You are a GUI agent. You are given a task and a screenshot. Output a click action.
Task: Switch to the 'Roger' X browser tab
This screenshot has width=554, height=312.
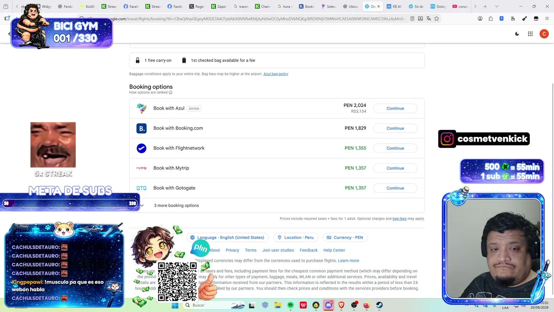[196, 6]
